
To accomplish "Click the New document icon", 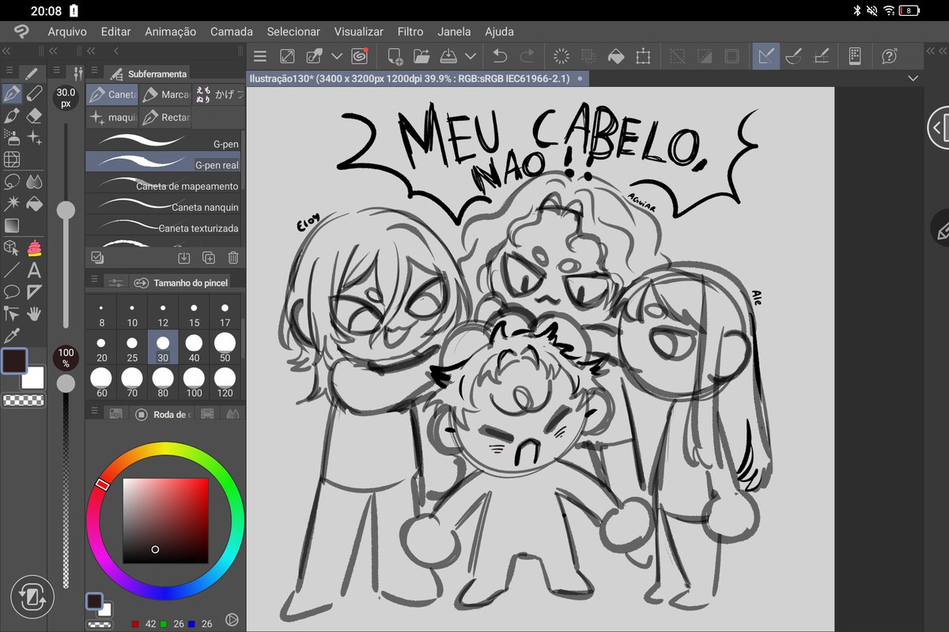I will tap(395, 56).
